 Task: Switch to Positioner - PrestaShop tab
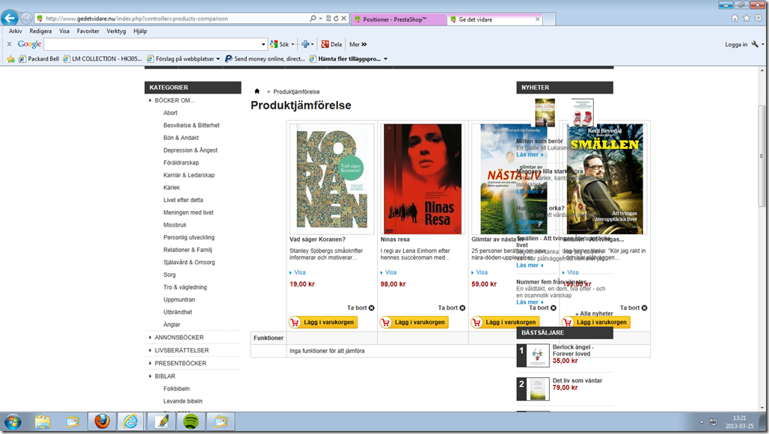tap(399, 19)
